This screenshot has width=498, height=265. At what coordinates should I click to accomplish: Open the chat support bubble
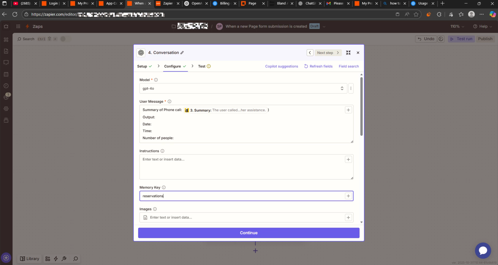tap(483, 250)
